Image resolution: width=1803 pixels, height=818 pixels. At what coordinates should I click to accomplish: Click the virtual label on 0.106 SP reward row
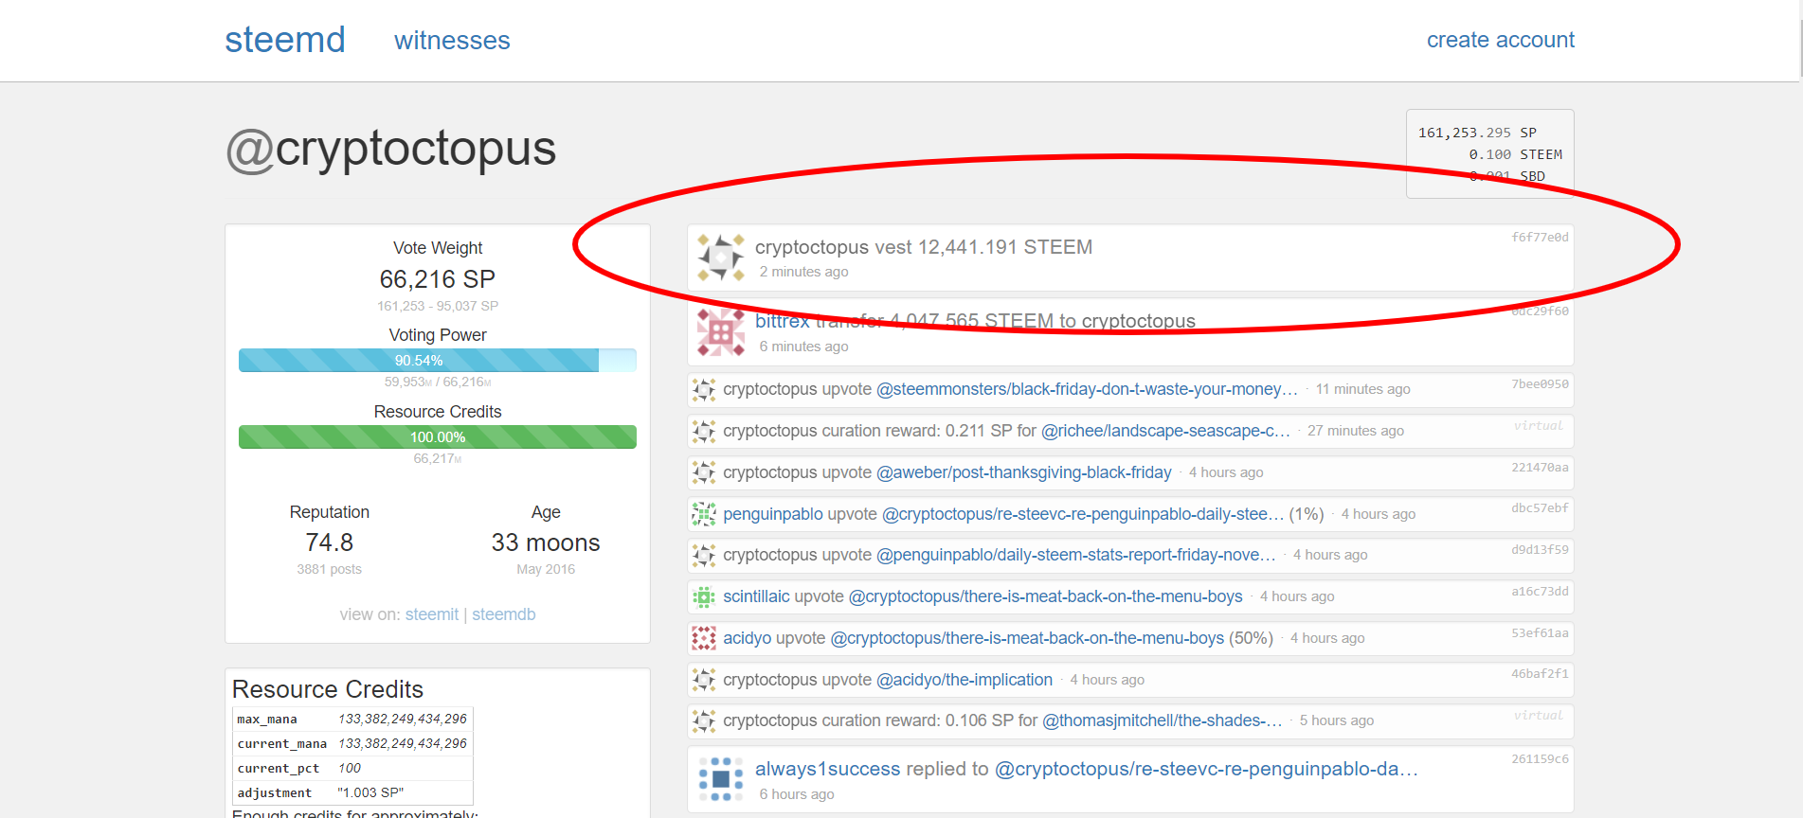[x=1539, y=716]
